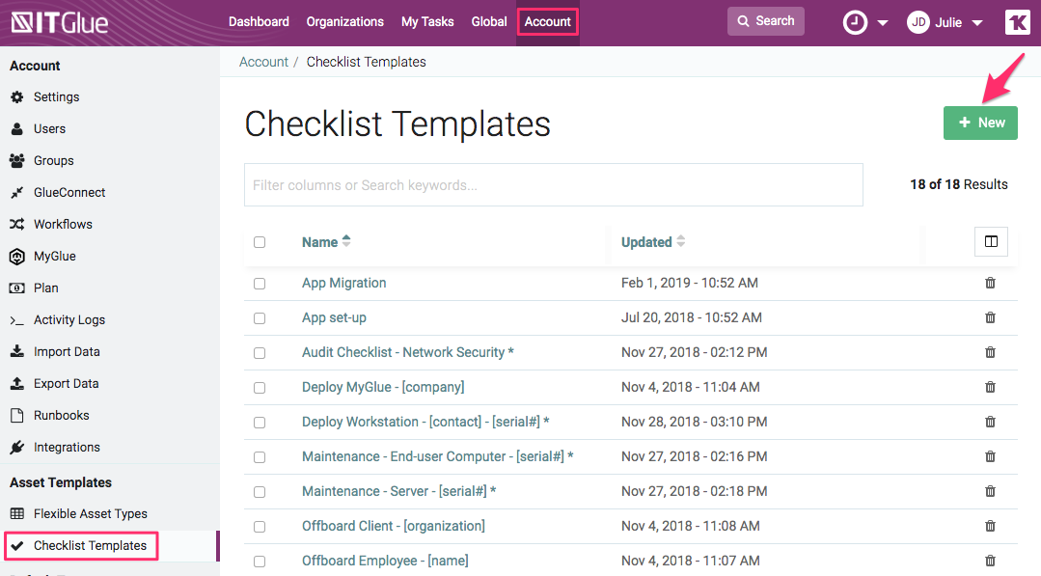This screenshot has width=1041, height=576.
Task: Open the My Tasks tab
Action: pyautogui.click(x=427, y=22)
